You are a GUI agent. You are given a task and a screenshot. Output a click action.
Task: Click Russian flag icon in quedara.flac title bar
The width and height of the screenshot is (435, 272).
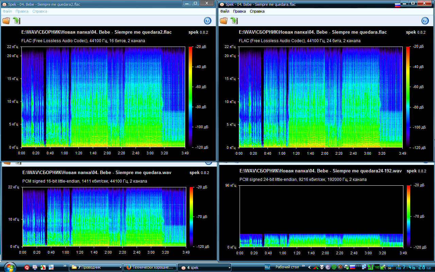[397, 5]
